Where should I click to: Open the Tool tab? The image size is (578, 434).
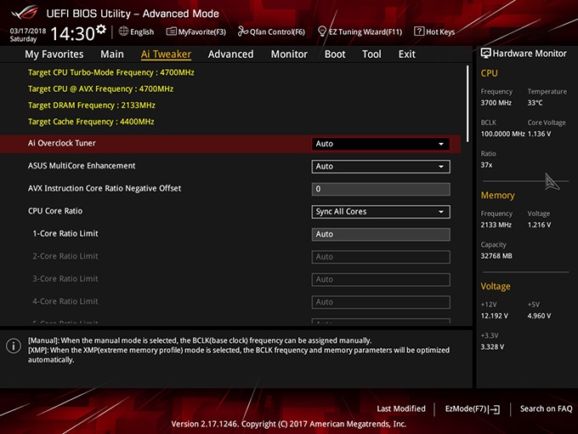click(371, 54)
